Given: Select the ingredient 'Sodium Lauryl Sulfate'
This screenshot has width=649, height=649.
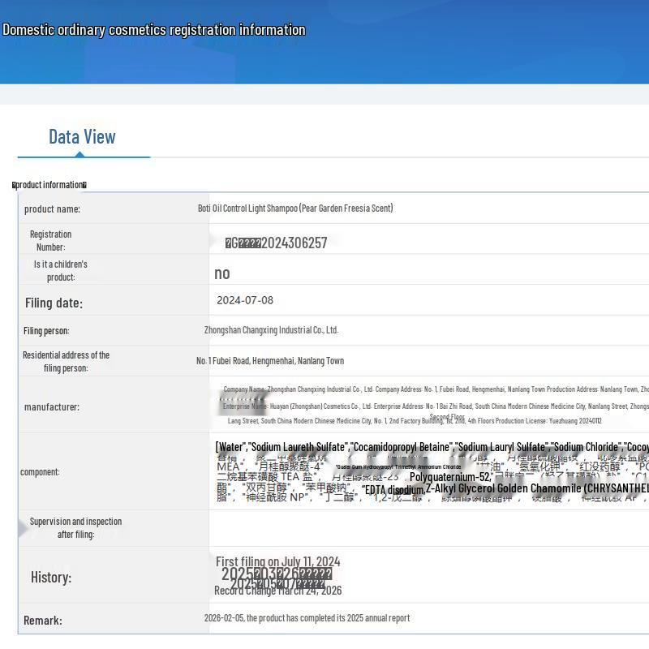Looking at the screenshot, I should click(x=502, y=447).
